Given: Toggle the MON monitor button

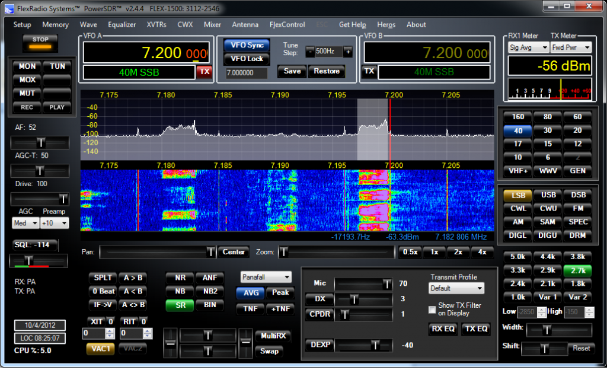Looking at the screenshot, I should tap(27, 66).
